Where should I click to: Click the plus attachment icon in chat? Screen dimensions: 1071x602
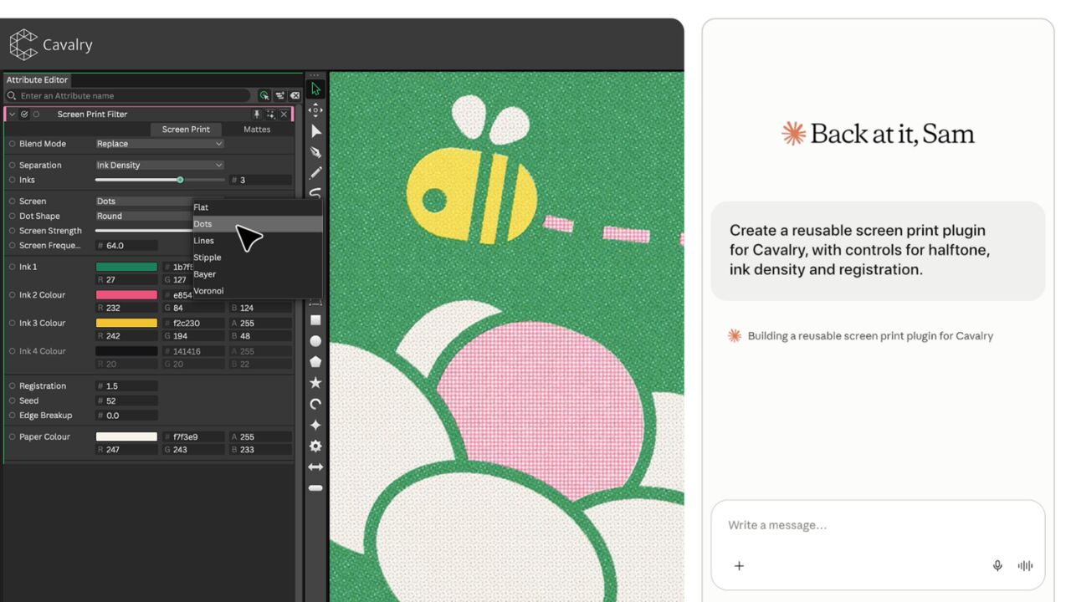tap(739, 566)
